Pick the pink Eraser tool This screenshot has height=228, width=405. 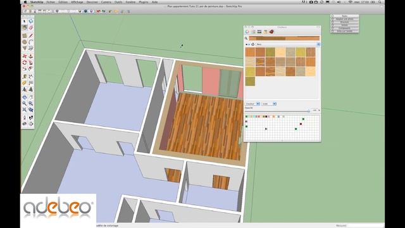click(31, 28)
